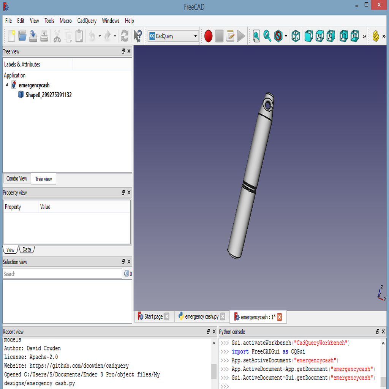The image size is (389, 389).
Task: Activate the What's This help cursor icon
Action: point(138,36)
